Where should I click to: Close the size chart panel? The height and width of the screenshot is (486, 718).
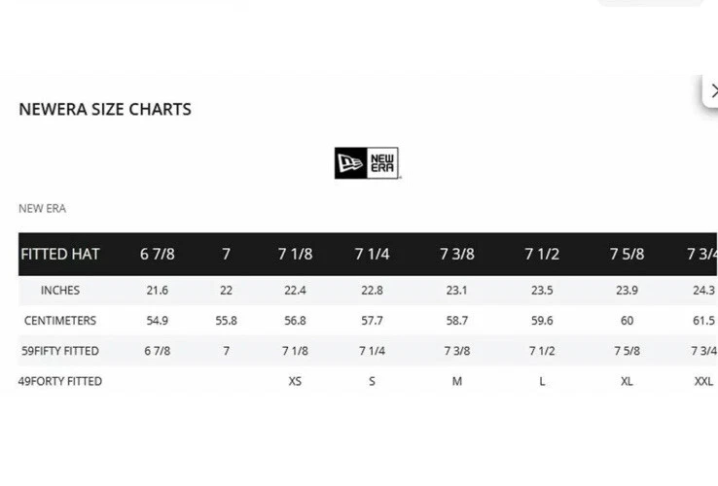click(711, 91)
